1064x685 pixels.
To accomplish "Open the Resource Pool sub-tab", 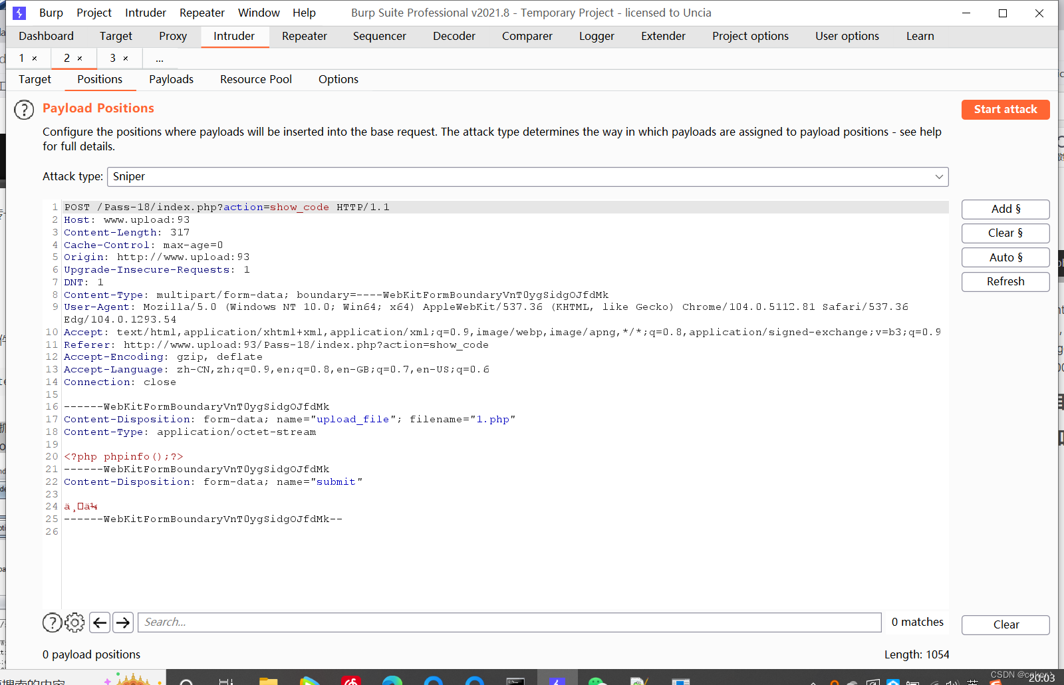I will coord(256,79).
